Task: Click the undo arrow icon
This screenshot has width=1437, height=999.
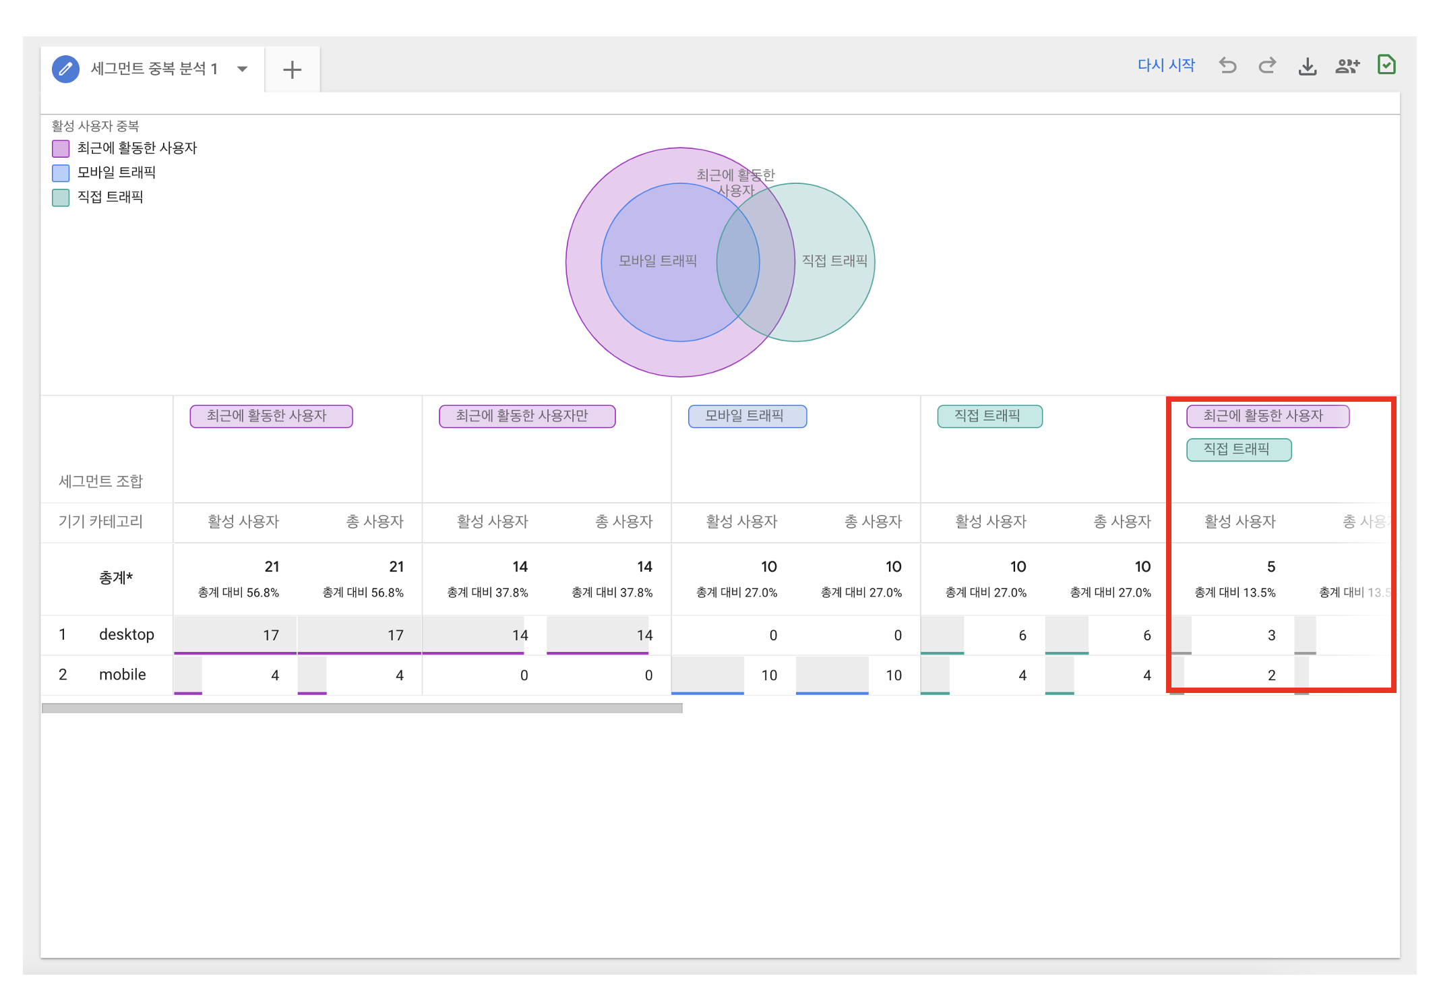Action: (x=1227, y=65)
